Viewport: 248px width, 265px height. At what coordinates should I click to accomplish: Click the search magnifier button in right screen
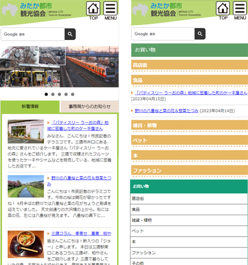click(x=200, y=34)
